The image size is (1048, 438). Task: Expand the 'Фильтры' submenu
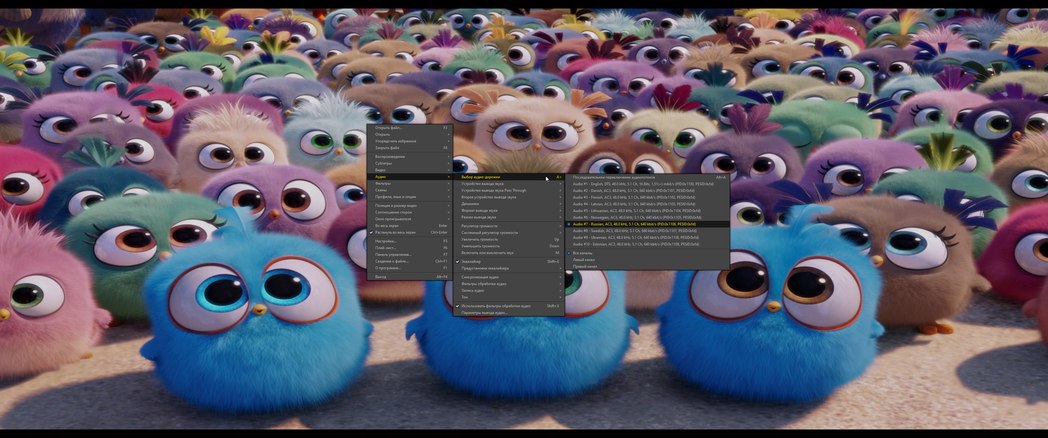[410, 183]
